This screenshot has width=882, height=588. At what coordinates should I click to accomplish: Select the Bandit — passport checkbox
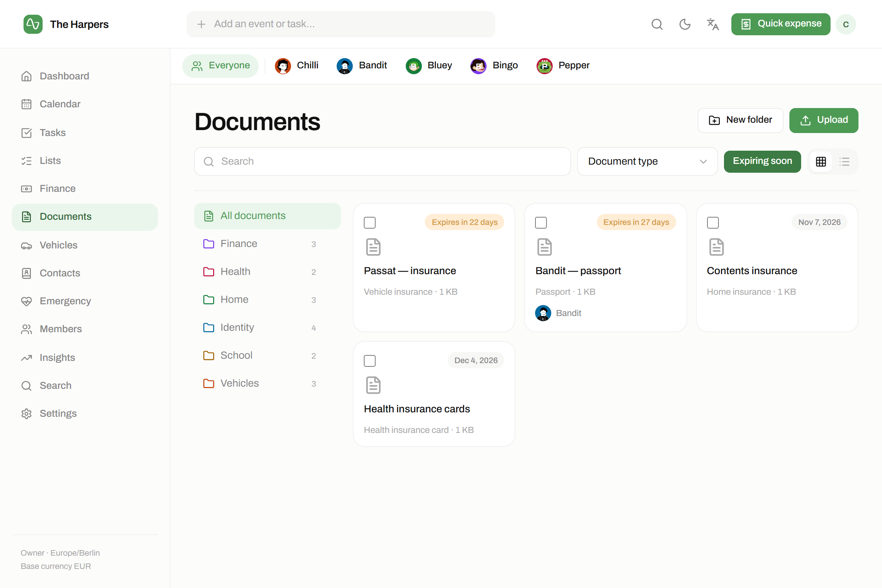(541, 223)
